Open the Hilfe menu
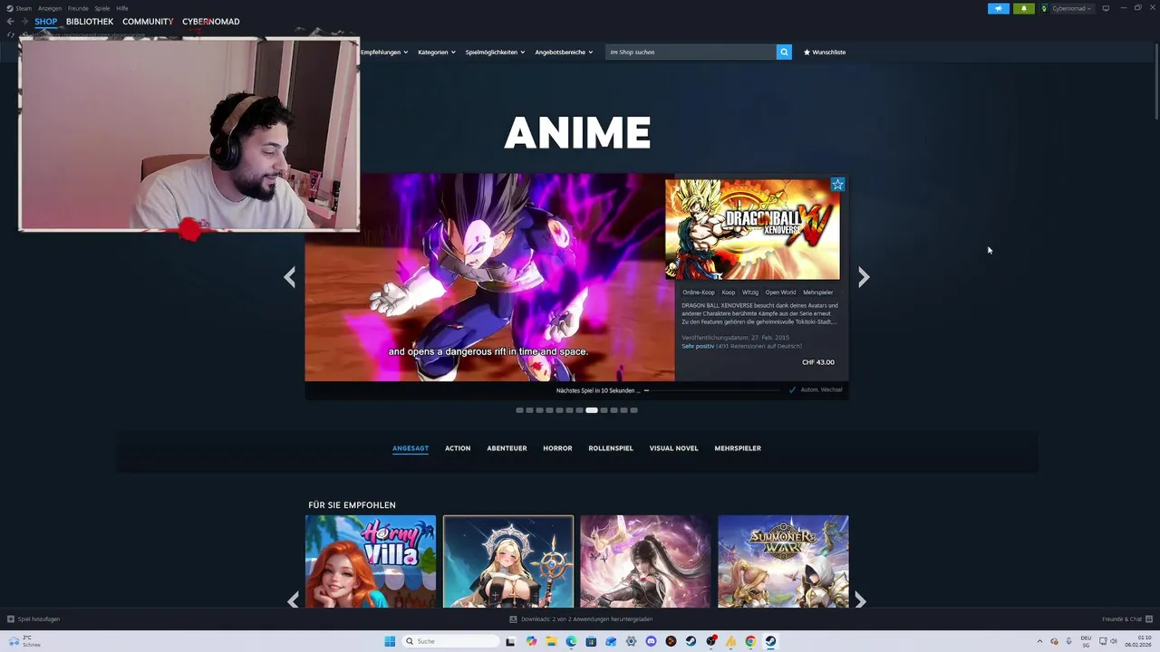 (122, 8)
